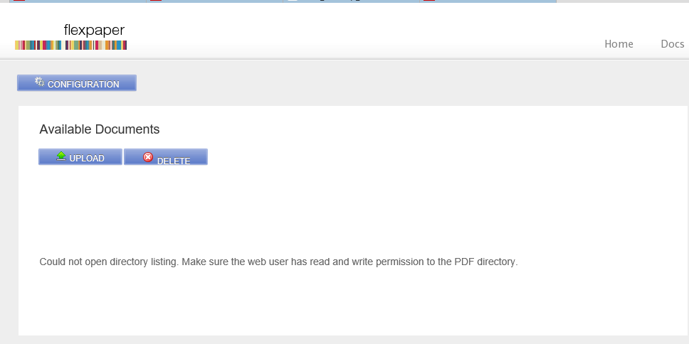Click the gear icon on the Configuration button
689x344 pixels.
[40, 81]
